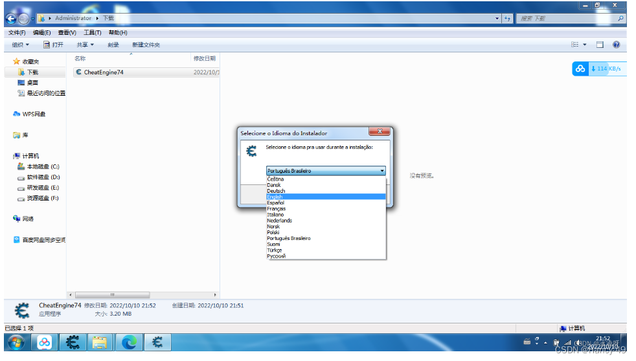Open Network in the sidebar
Screen dimensions: 636x361
[23, 219]
